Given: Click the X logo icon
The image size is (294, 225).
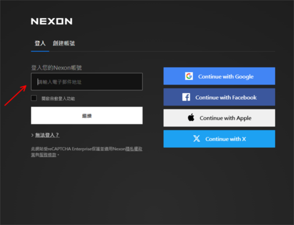Looking at the screenshot, I should tap(196, 139).
